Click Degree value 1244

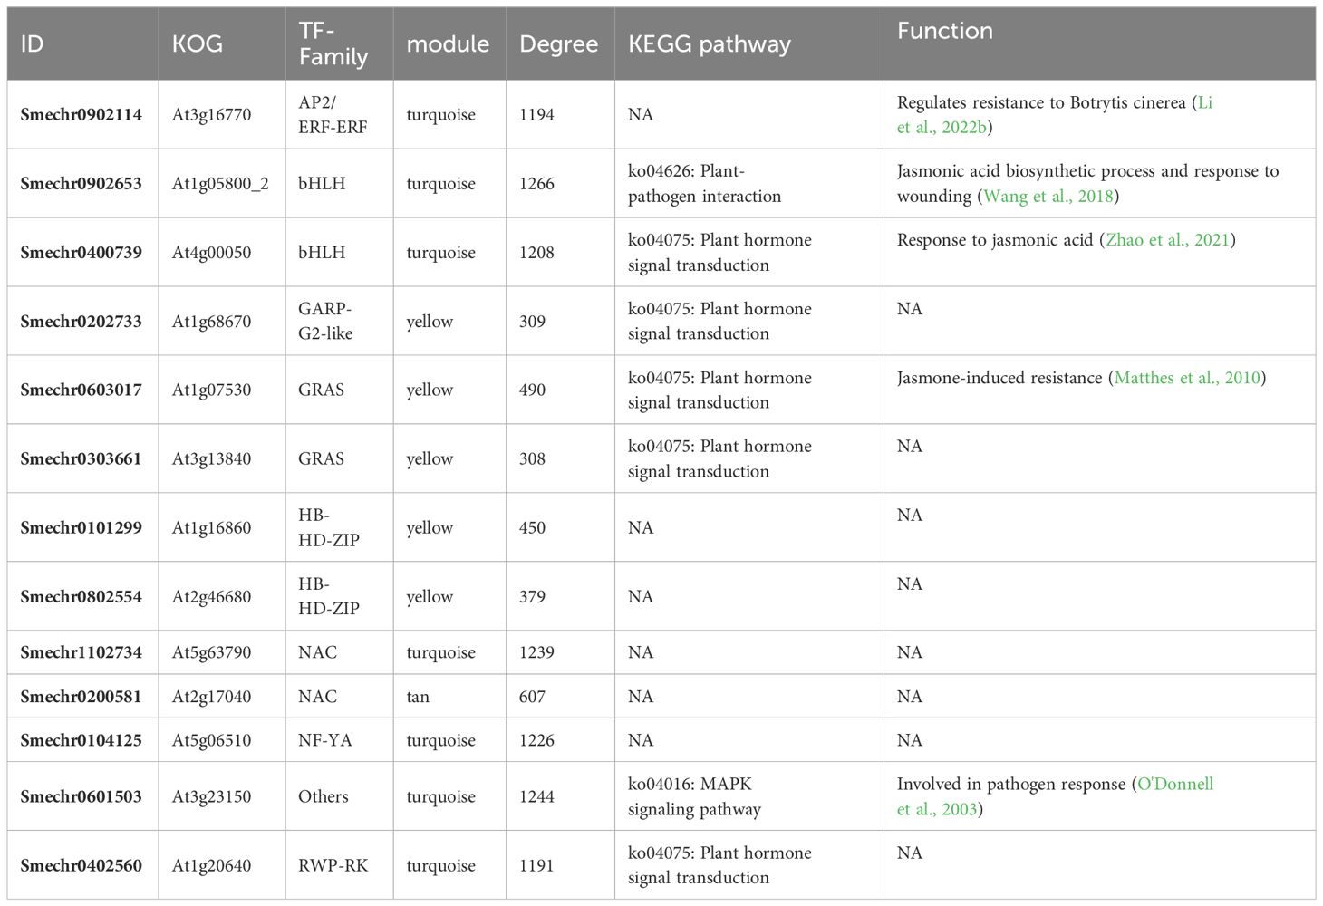click(x=536, y=796)
